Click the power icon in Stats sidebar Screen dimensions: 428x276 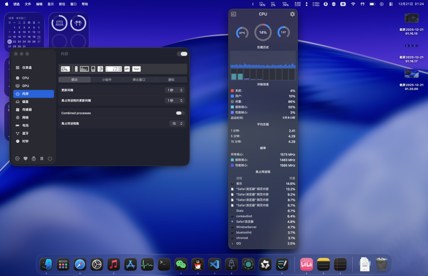[50, 158]
